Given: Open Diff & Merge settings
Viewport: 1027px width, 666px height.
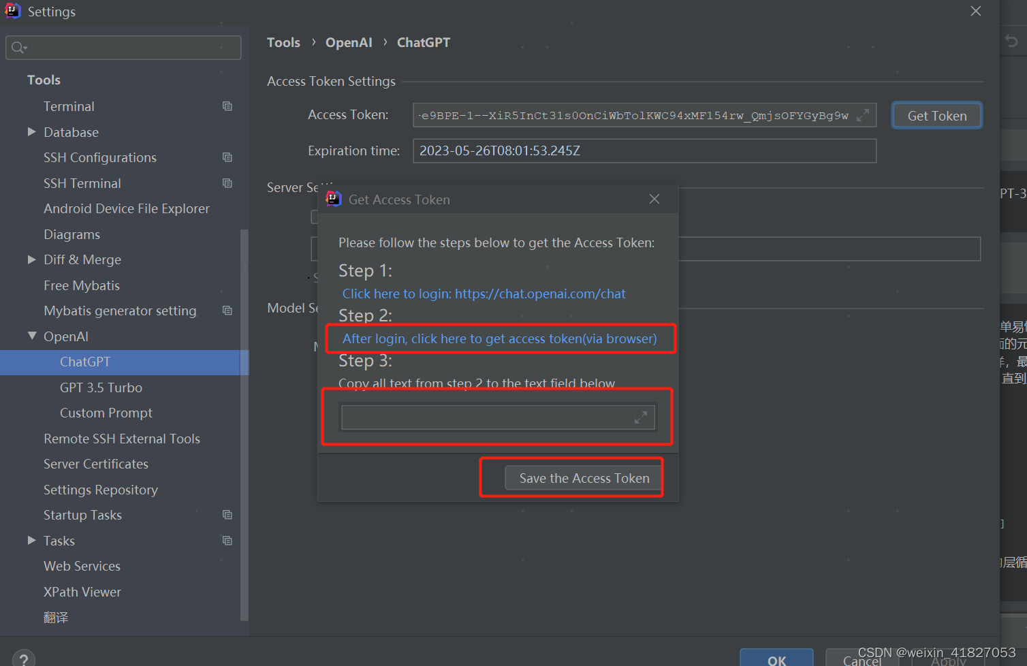Looking at the screenshot, I should (82, 259).
